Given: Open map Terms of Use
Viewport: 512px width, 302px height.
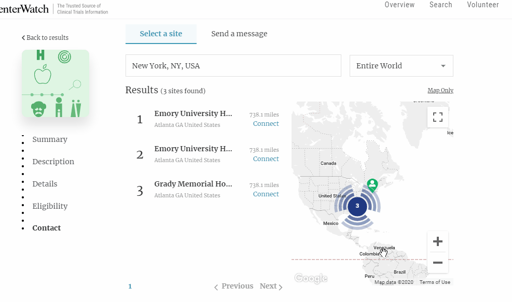Looking at the screenshot, I should (434, 282).
